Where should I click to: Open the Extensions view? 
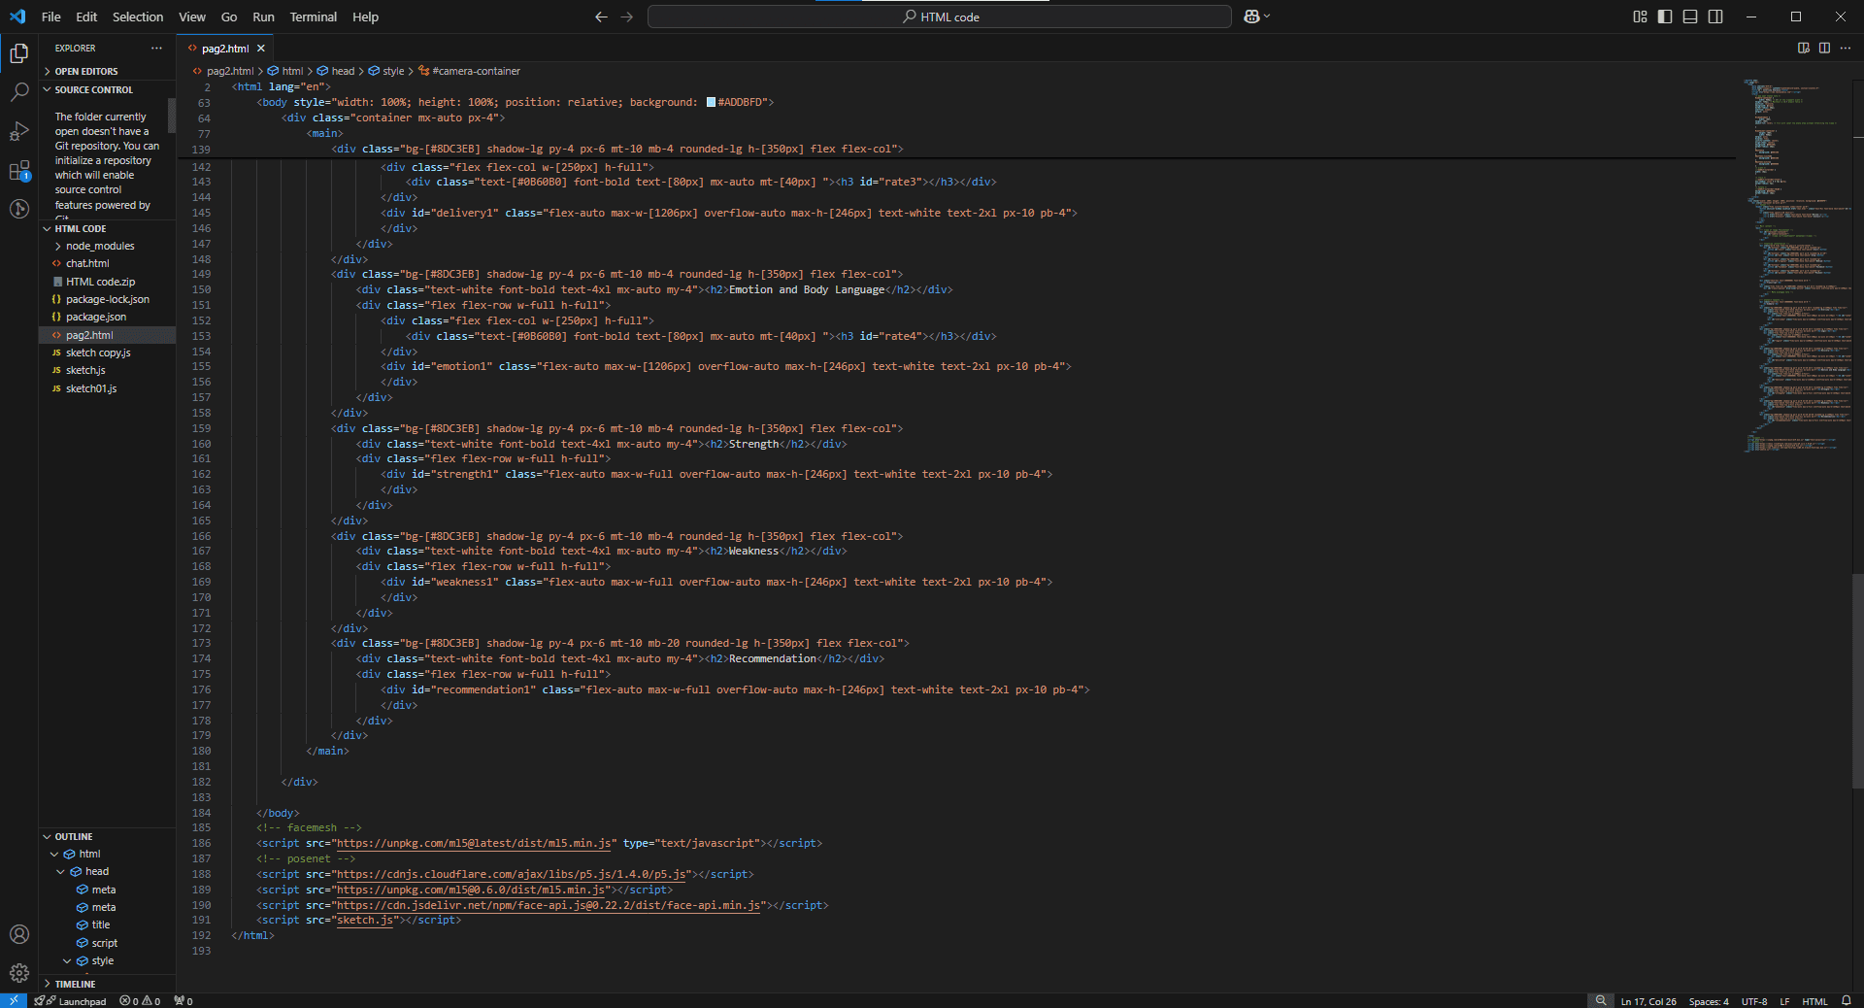[x=18, y=171]
